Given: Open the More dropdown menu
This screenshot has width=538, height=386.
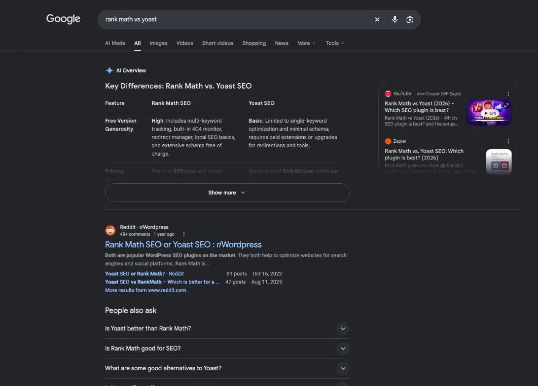Looking at the screenshot, I should click(306, 43).
